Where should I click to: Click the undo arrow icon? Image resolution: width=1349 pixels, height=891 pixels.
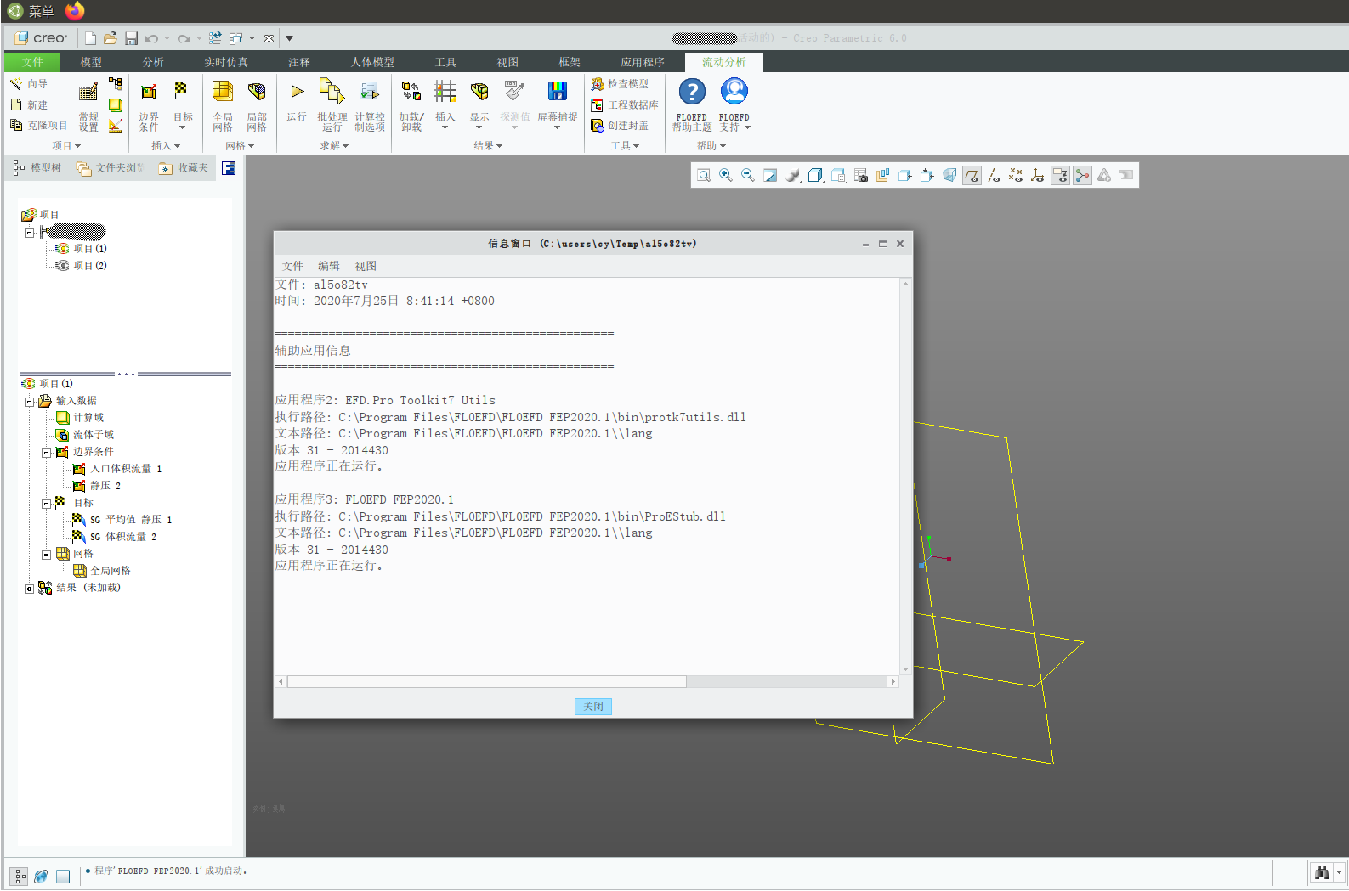(x=151, y=38)
